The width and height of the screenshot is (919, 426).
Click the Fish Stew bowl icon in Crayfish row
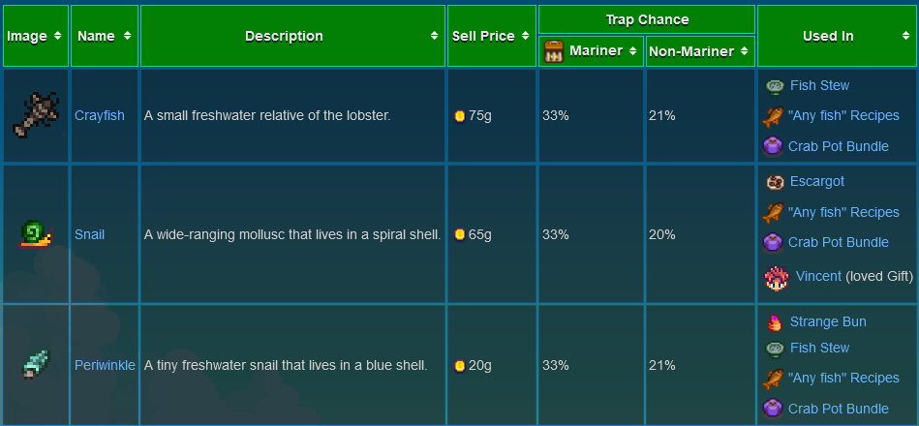tap(774, 86)
